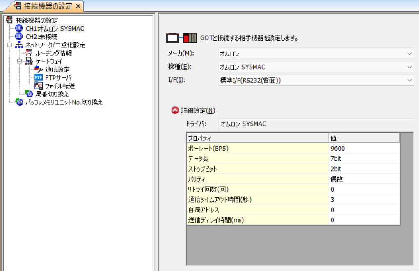The height and width of the screenshot is (271, 419).
Task: Click the 局番切り換え icon
Action: [29, 94]
